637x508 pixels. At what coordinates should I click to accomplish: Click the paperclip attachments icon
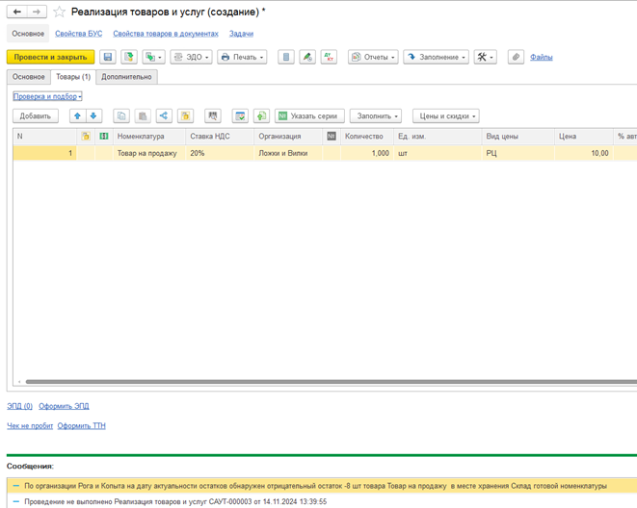[x=516, y=57]
